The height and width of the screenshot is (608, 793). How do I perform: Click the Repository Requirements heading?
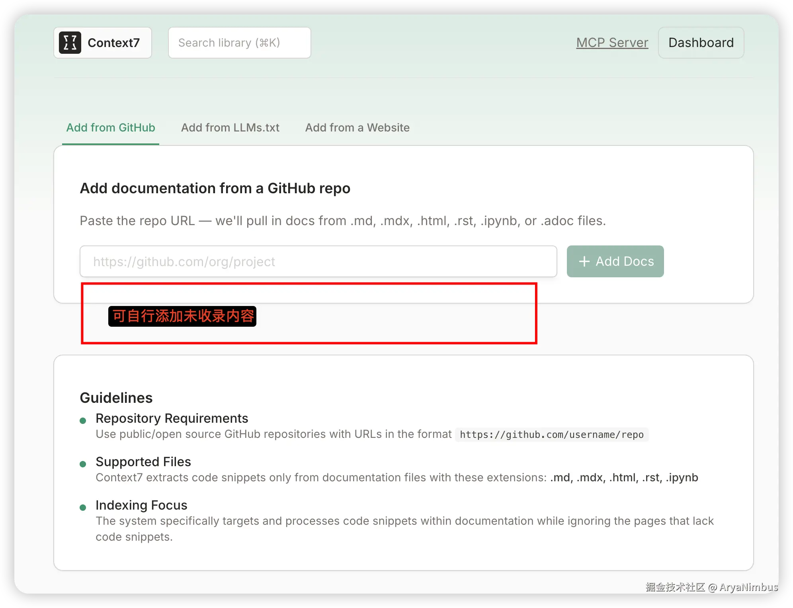click(172, 418)
